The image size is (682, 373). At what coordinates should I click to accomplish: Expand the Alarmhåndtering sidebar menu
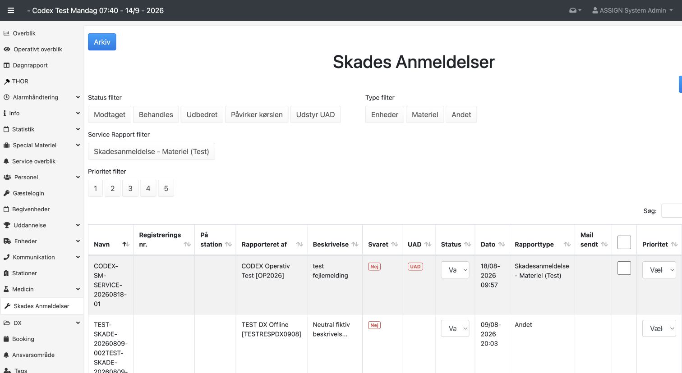point(41,97)
